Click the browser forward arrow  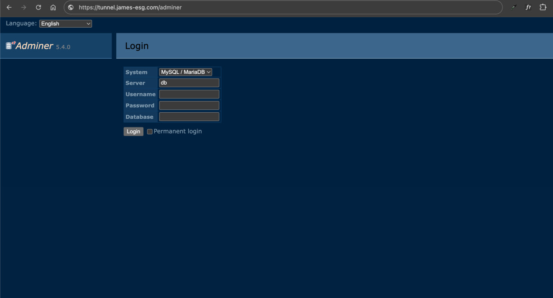click(x=24, y=7)
